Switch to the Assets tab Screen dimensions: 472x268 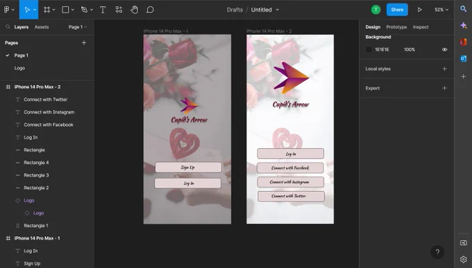[x=42, y=27]
